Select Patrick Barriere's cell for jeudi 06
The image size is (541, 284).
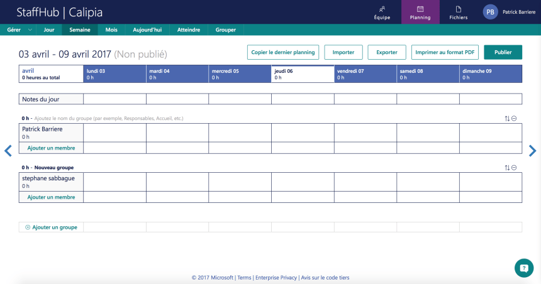click(303, 133)
